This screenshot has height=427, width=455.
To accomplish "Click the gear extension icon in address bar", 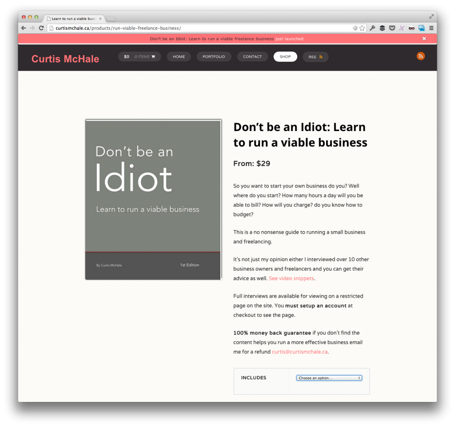I will click(x=355, y=28).
